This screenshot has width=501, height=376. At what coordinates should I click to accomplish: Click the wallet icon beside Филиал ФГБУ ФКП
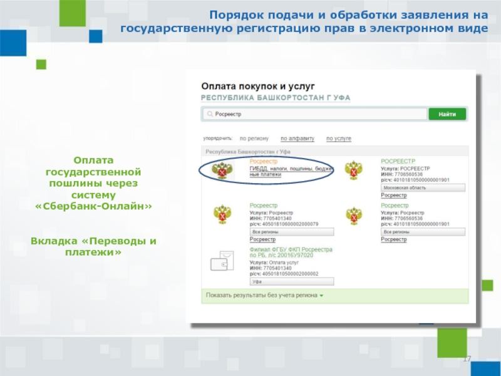pyautogui.click(x=222, y=261)
